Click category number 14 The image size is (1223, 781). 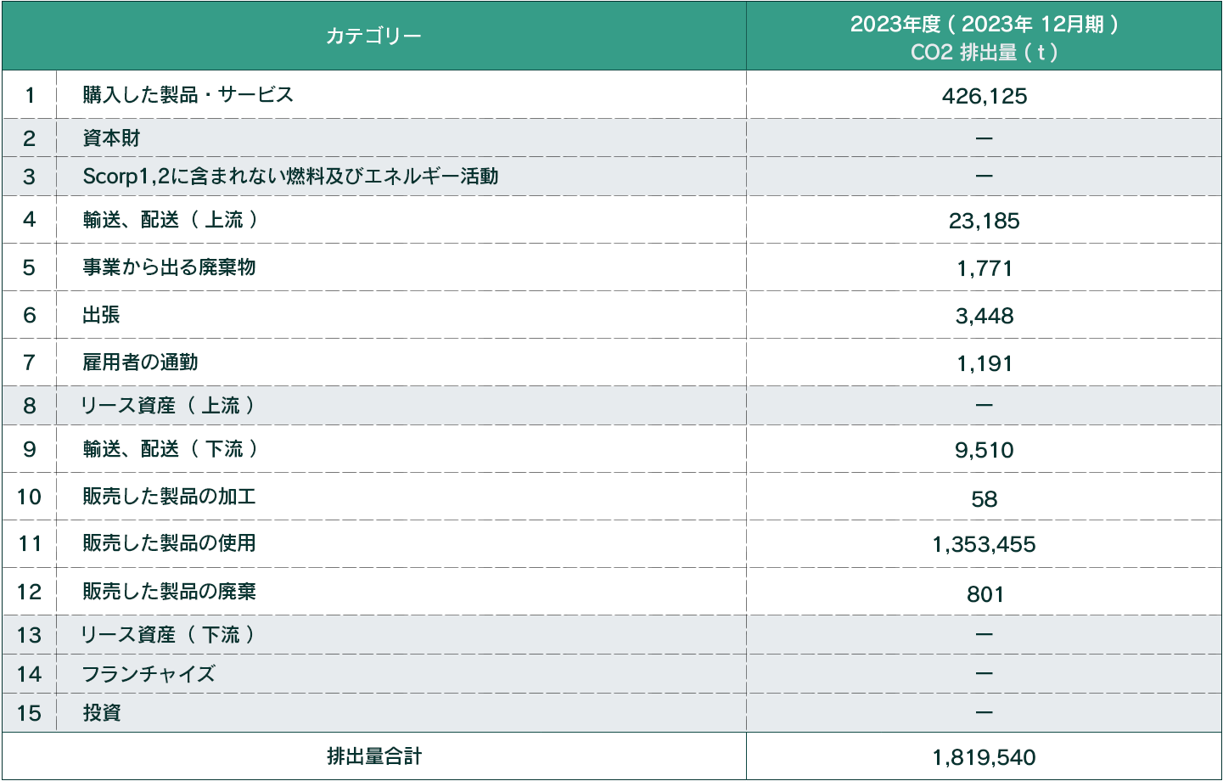(30, 675)
